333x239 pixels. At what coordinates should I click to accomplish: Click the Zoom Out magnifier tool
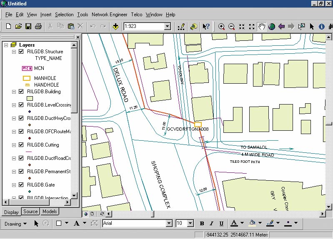coord(232,27)
